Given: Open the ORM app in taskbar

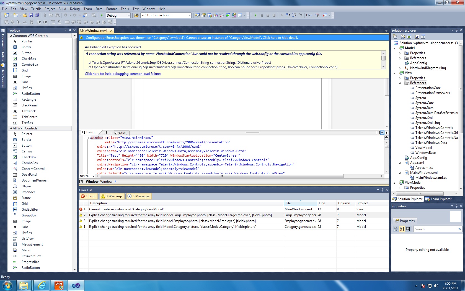Looking at the screenshot, I should [x=59, y=285].
